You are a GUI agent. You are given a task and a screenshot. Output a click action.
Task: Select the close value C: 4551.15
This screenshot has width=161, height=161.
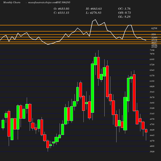click(62, 13)
